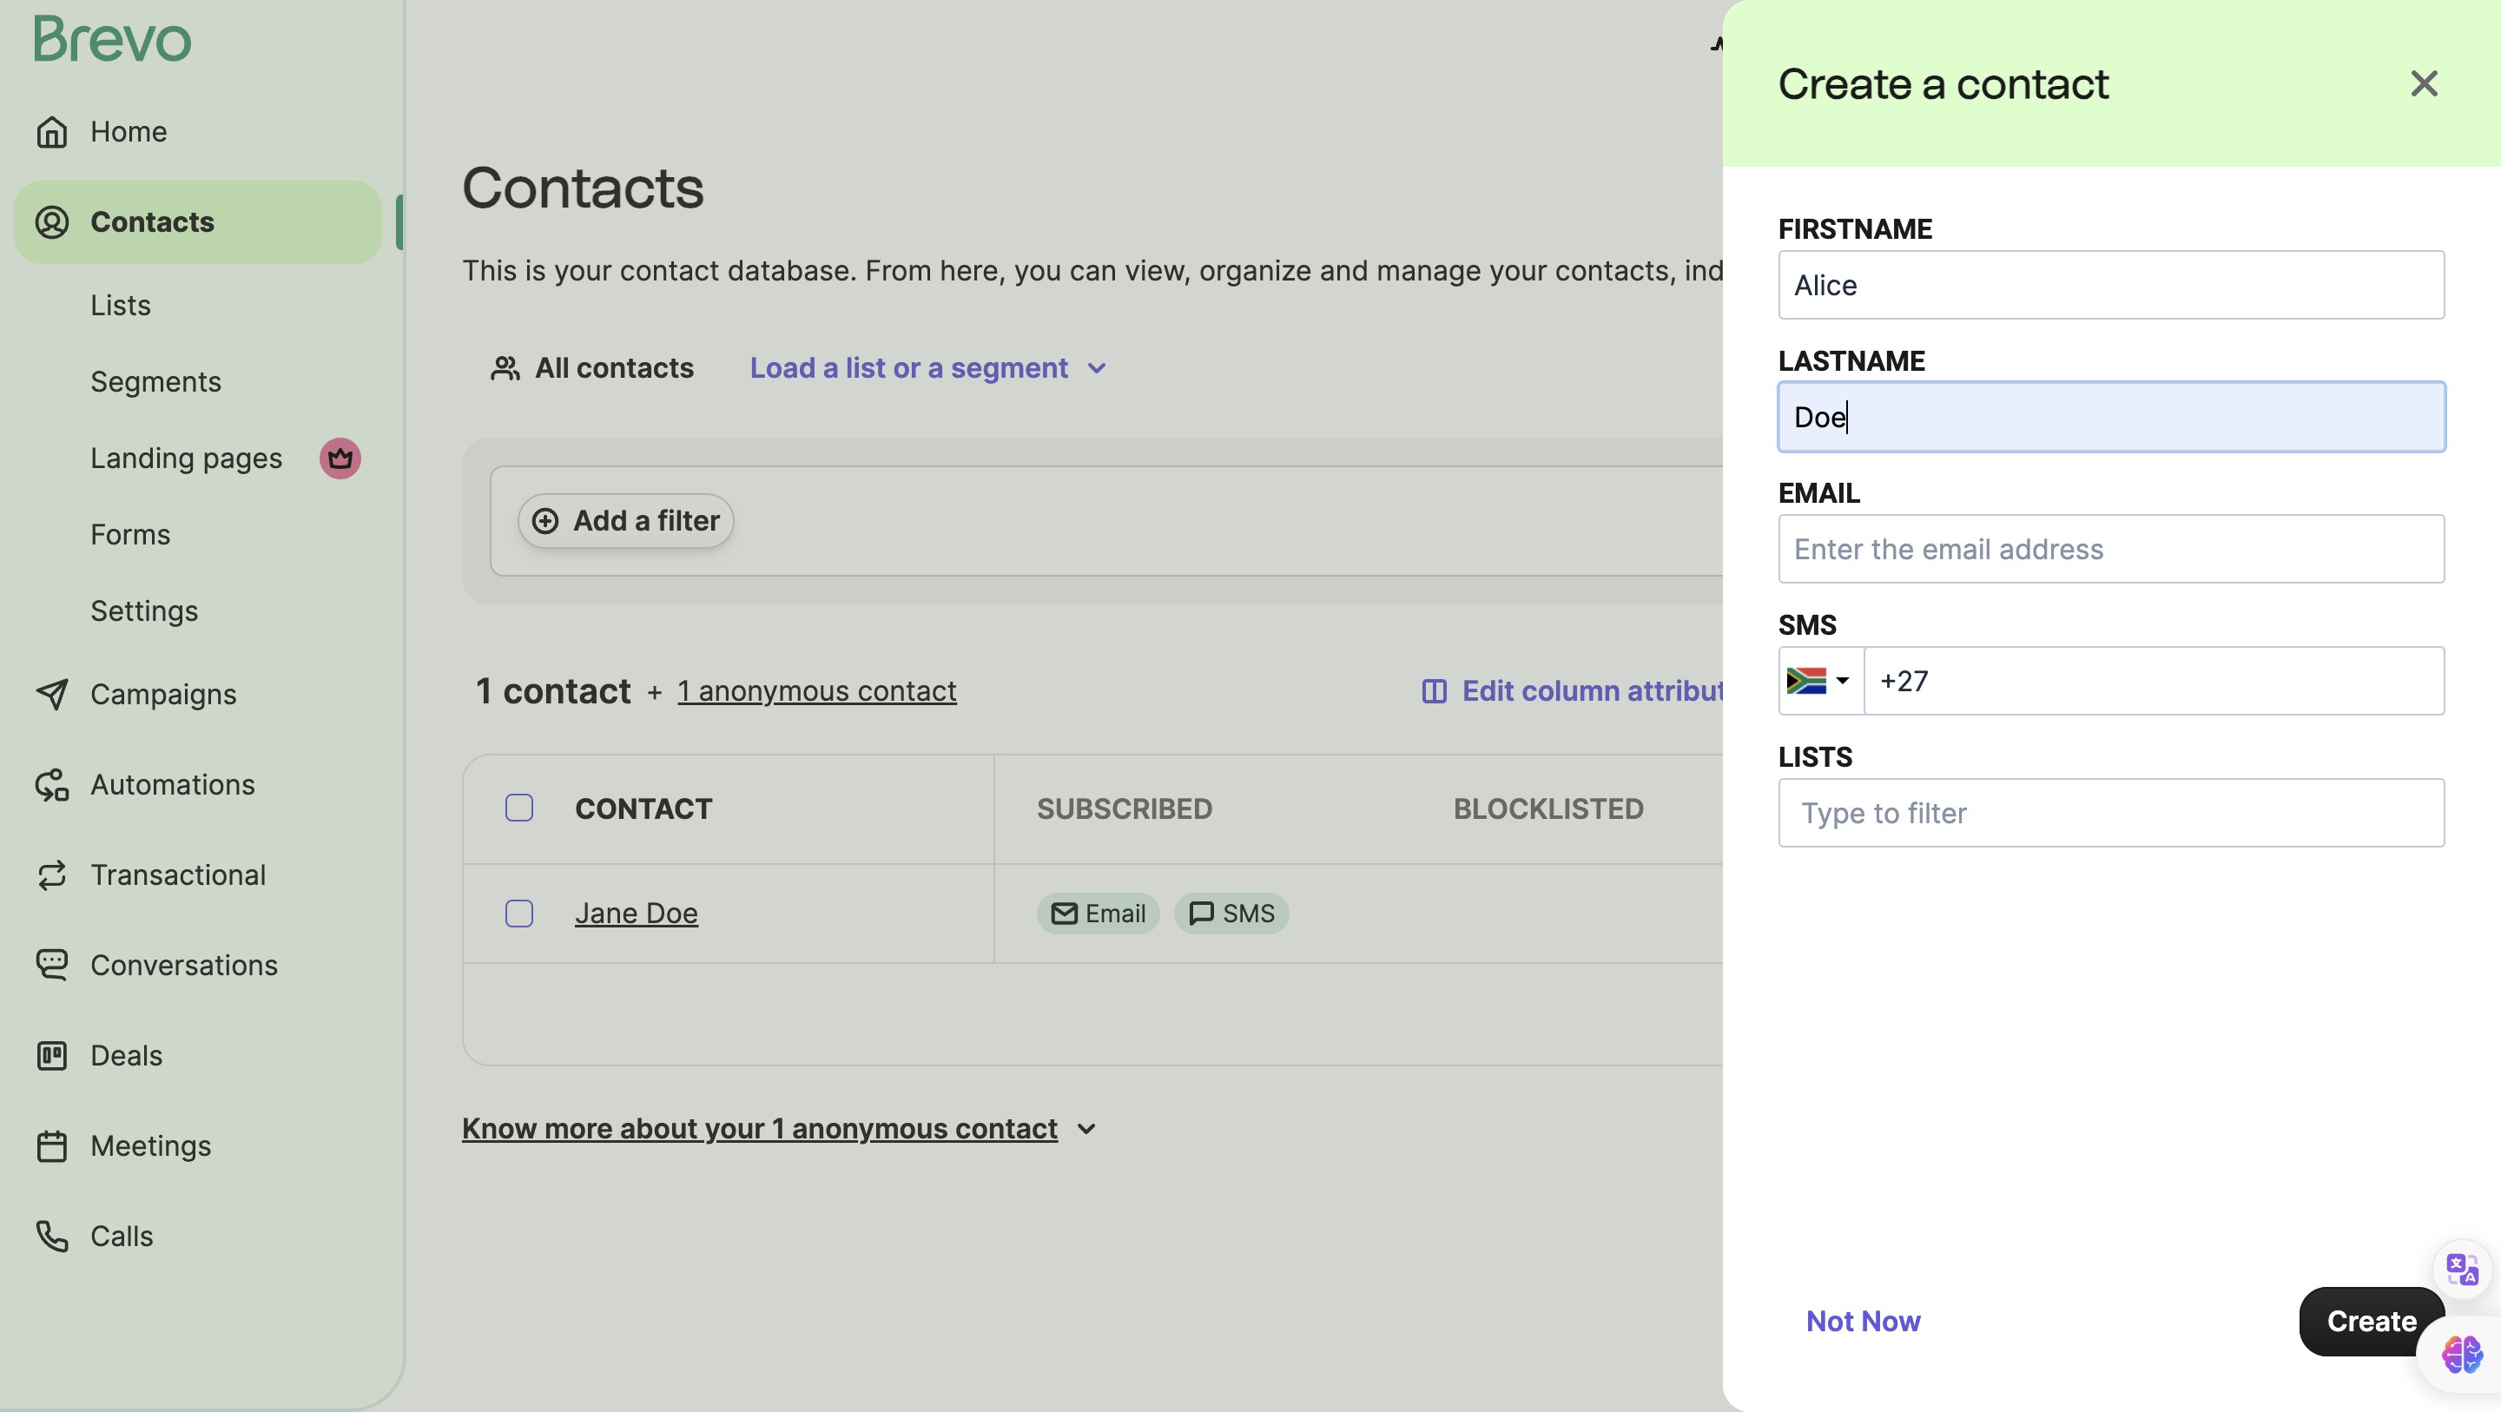Tick the Jane Doe row checkbox
This screenshot has height=1412, width=2501.
tap(519, 914)
